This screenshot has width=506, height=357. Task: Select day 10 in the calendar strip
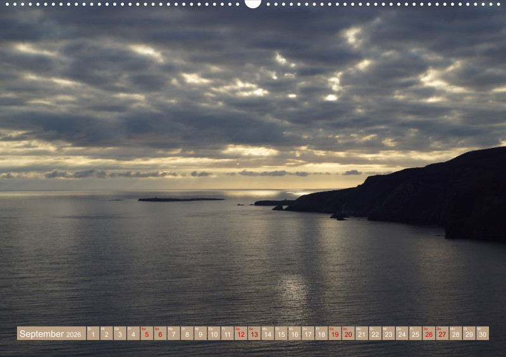214,333
